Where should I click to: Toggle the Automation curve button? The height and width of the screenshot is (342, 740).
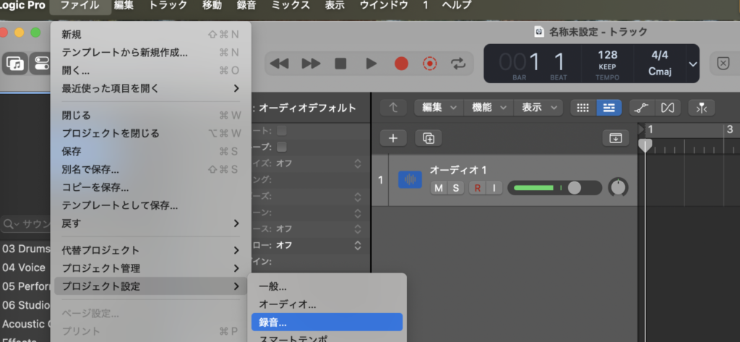(x=642, y=108)
